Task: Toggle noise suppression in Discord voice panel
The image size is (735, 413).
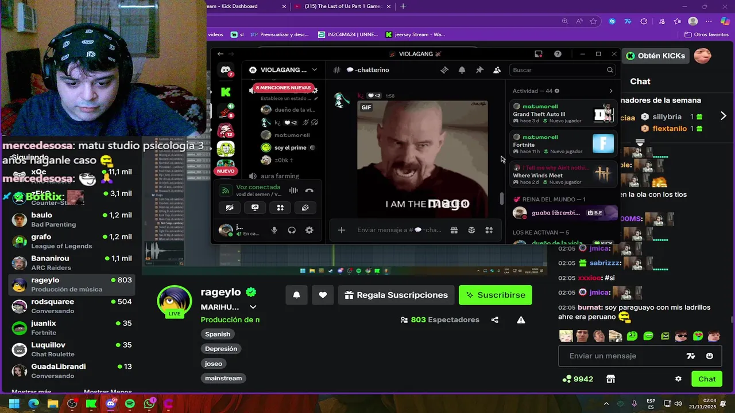Action: tap(293, 190)
